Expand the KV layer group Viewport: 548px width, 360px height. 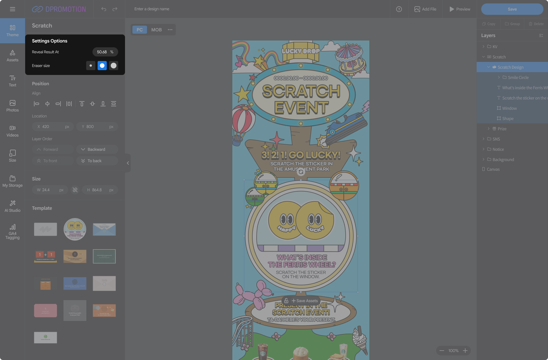(483, 46)
